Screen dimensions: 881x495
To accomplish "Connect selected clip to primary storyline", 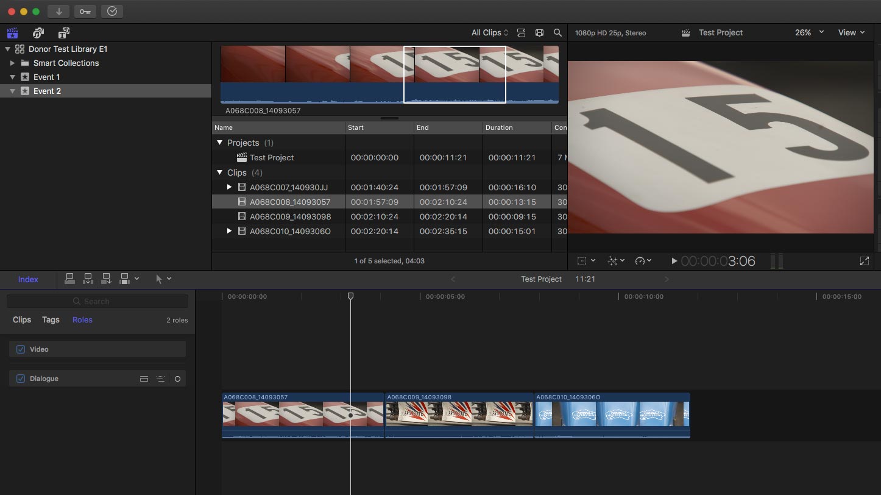I will pyautogui.click(x=70, y=279).
